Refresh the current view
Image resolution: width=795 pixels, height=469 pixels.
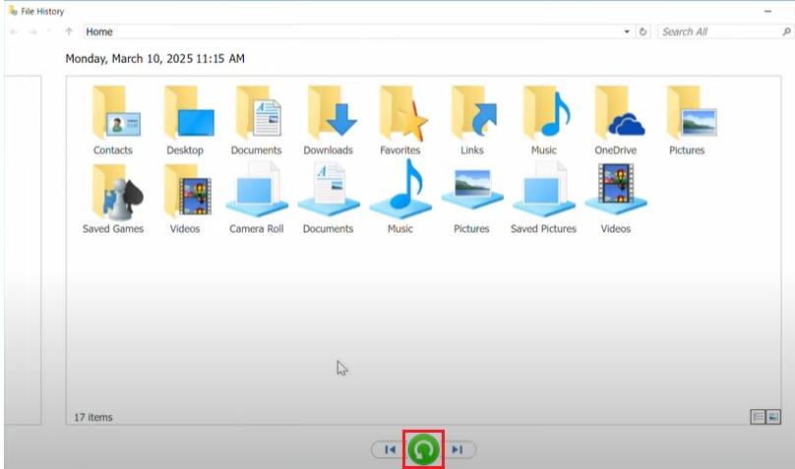pos(642,31)
